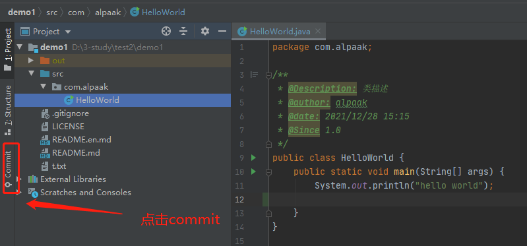The width and height of the screenshot is (527, 246).
Task: Open the Commit tool window tab
Action: [x=8, y=169]
